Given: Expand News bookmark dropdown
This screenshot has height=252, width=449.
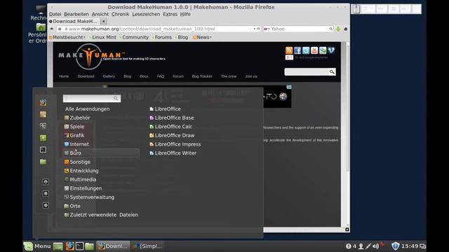Looking at the screenshot, I should pyautogui.click(x=203, y=37).
